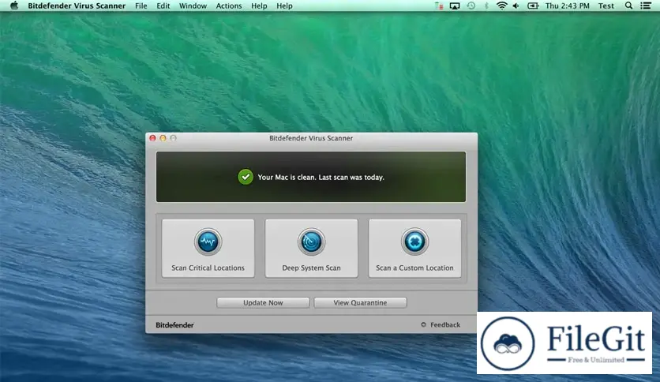Screen dimensions: 660x382
Task: Click the Scan a Custom Location icon
Action: pyautogui.click(x=414, y=242)
